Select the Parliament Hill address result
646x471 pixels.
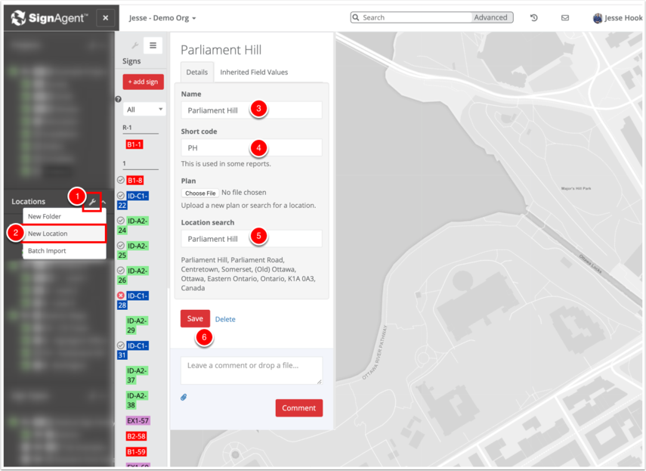(249, 274)
